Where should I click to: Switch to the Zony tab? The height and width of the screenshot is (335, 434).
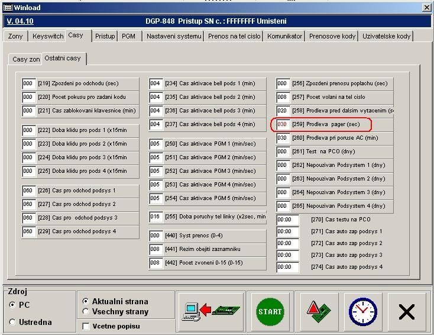click(x=16, y=36)
